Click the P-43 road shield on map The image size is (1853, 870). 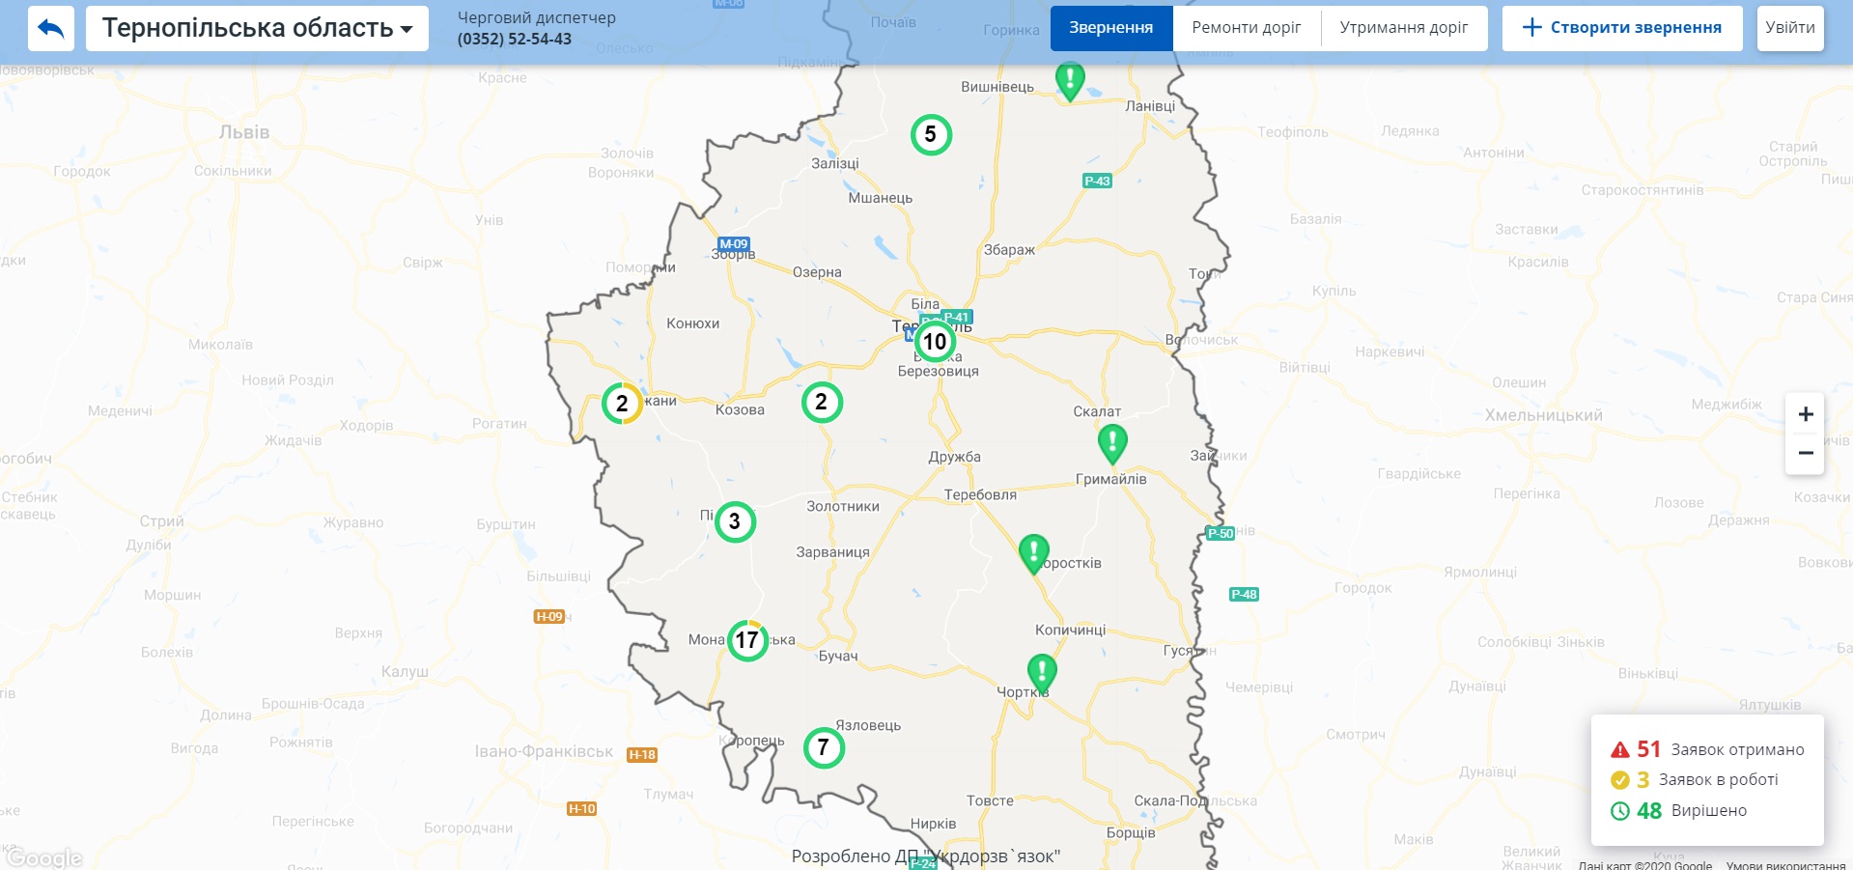coord(1097,181)
